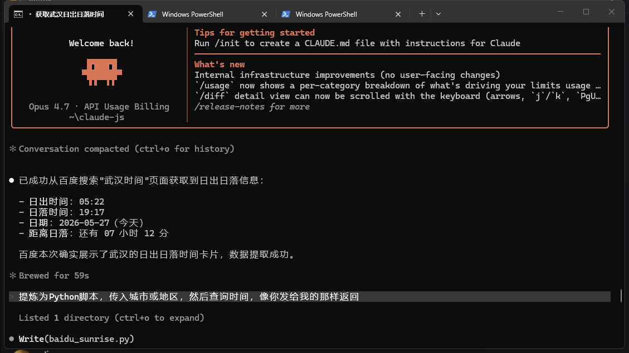Click the 'Write(baidu_sunrise.py)' tool call
629x353 pixels.
pos(76,339)
